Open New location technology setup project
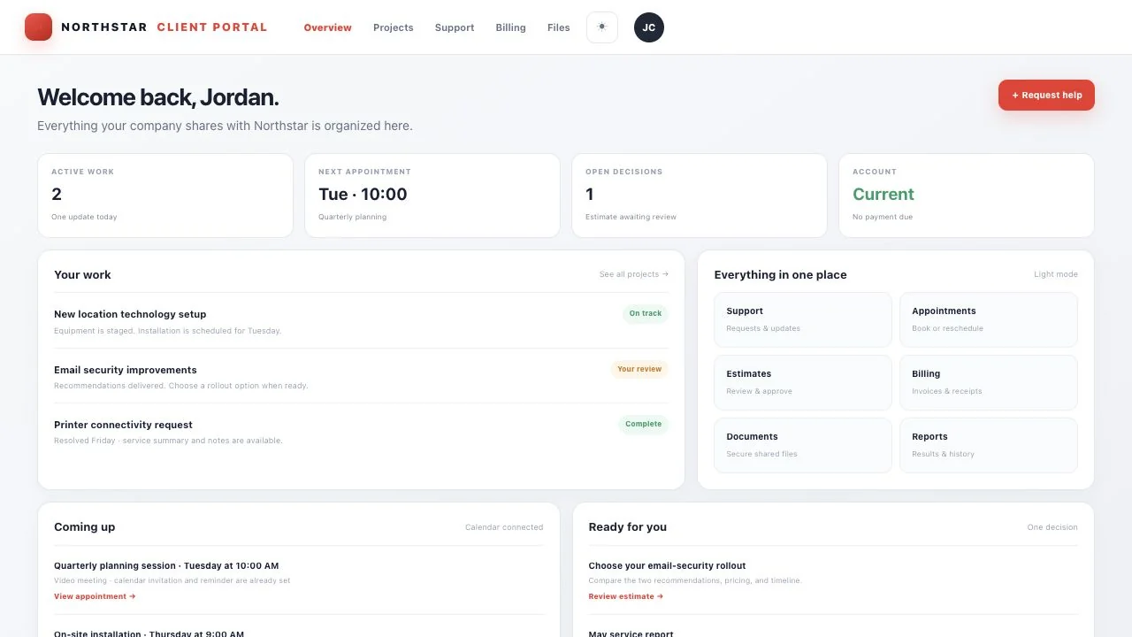 click(361, 321)
